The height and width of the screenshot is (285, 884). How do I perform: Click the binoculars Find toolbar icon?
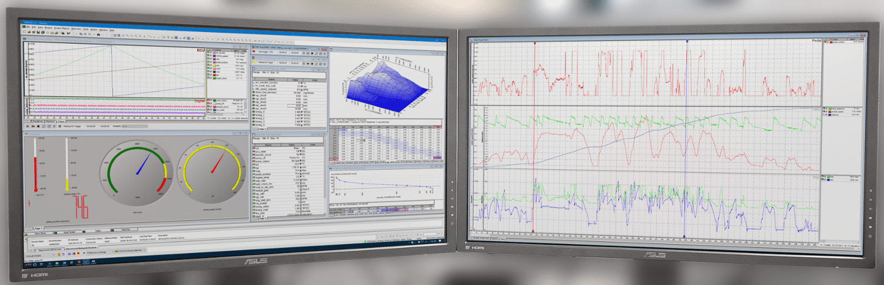coord(98,34)
